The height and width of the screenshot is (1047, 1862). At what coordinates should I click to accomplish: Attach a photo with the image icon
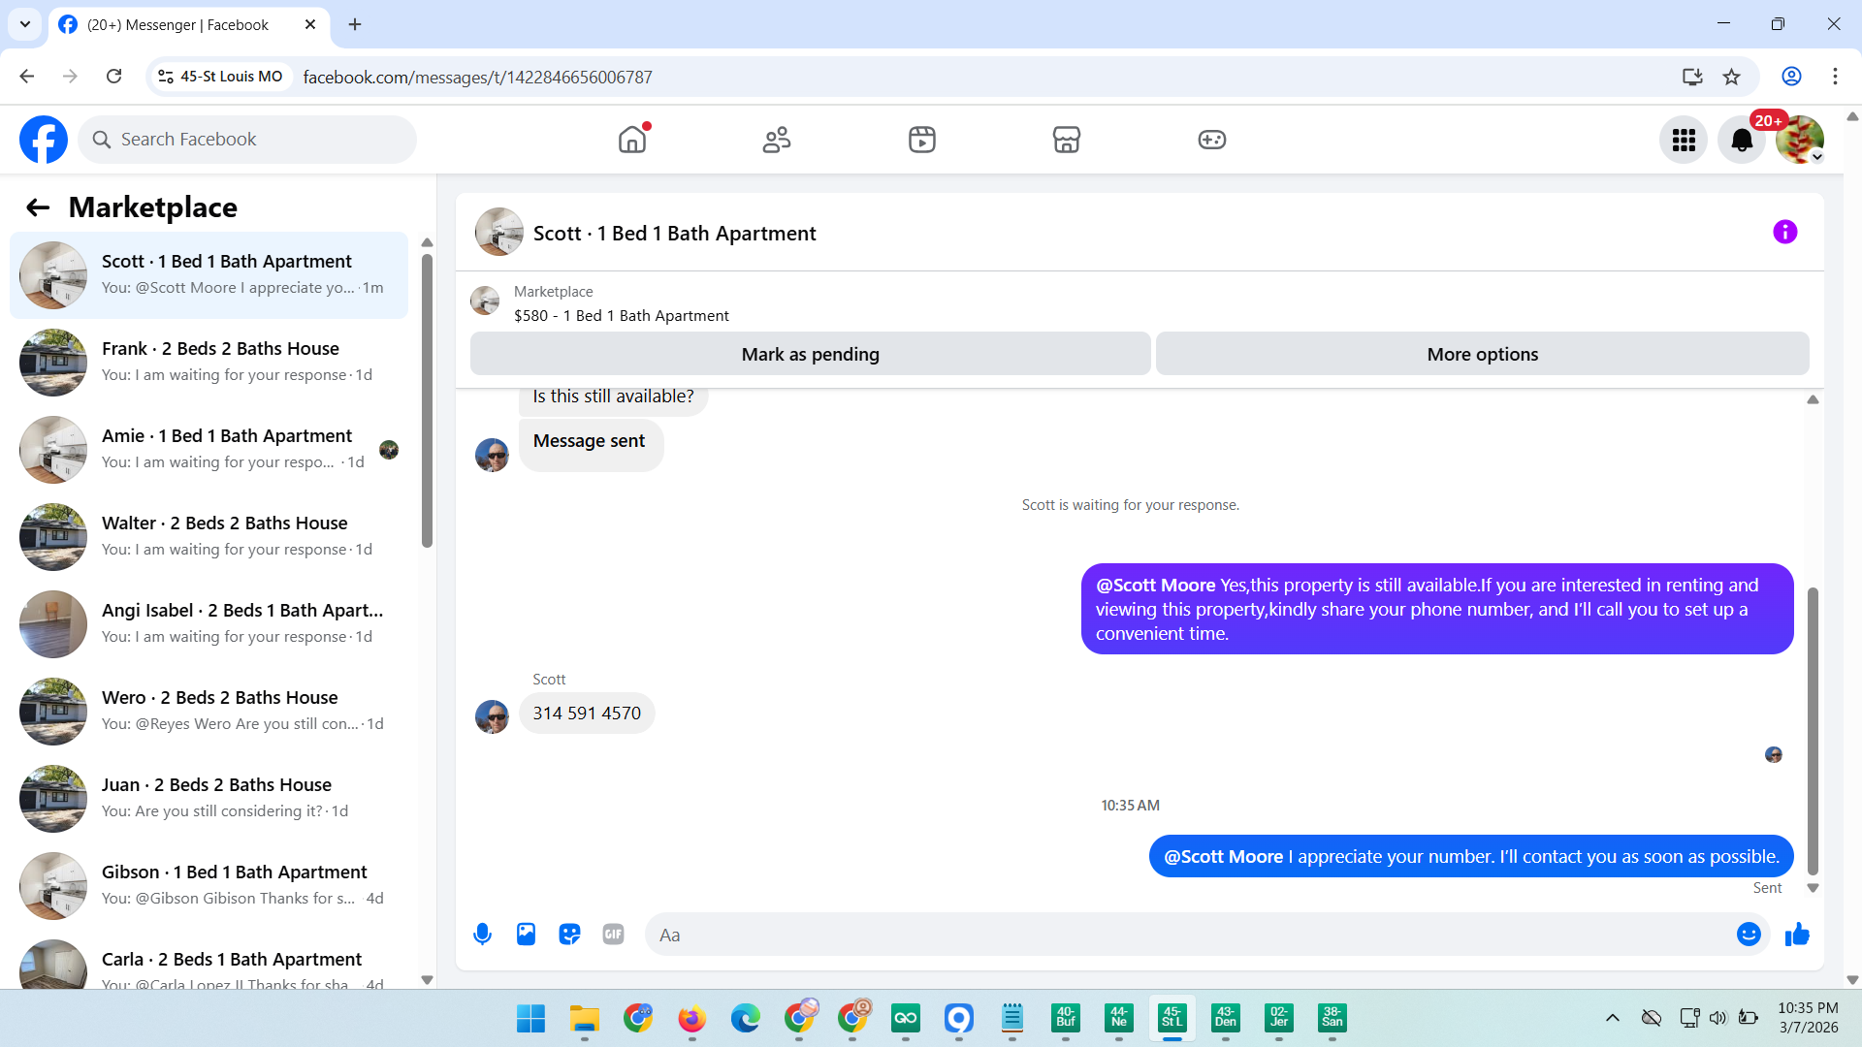pos(526,935)
